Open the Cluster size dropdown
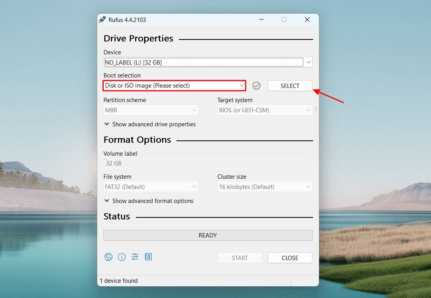Viewport: 431px width, 298px height. point(265,187)
